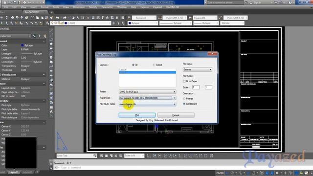Click the search binoculars icon in title bar

[x=246, y=2]
